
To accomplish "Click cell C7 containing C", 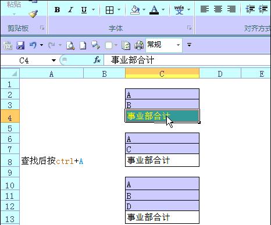I will tap(162, 149).
